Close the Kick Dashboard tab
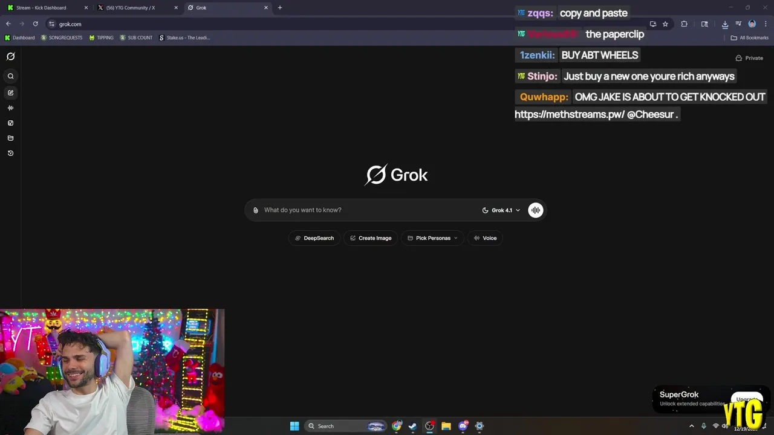 tap(86, 8)
